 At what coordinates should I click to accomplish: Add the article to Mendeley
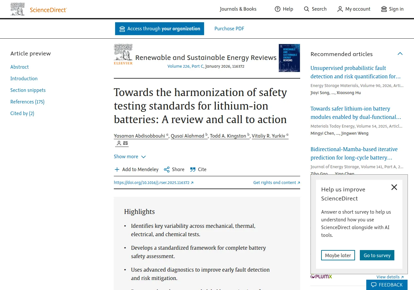pos(136,169)
